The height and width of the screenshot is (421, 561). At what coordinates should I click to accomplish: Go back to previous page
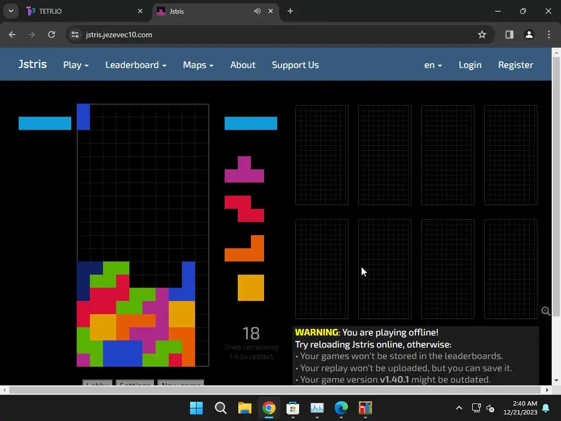click(x=12, y=35)
